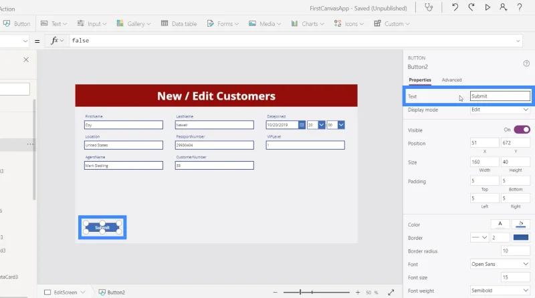The image size is (535, 298).
Task: Click the Size Width field
Action: 484,162
